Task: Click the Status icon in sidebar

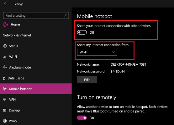Action: (x=5, y=46)
